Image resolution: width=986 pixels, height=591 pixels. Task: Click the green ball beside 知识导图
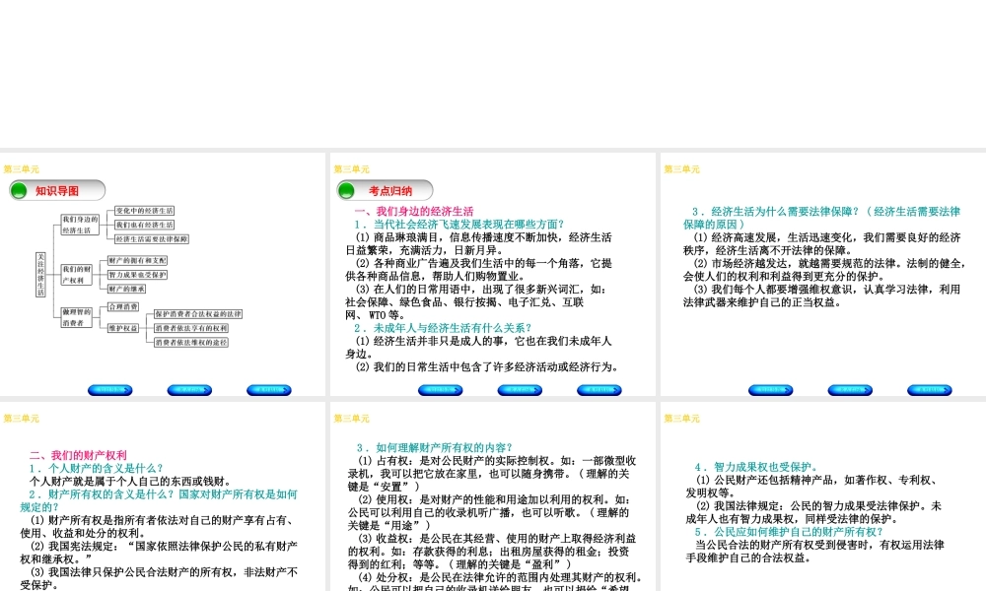pyautogui.click(x=19, y=190)
